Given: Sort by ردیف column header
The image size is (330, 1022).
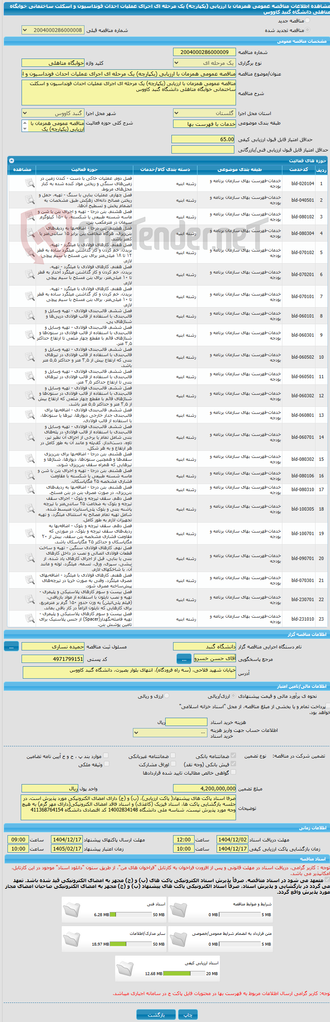Looking at the screenshot, I should pyautogui.click(x=321, y=169).
